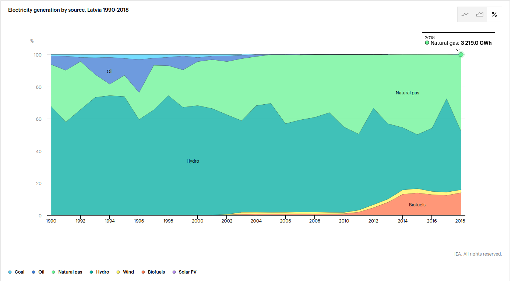Switch to stacked area chart view icon

tap(479, 15)
